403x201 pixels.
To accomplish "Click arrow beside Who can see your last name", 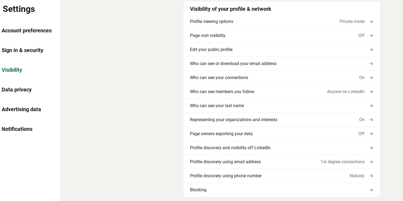I will tap(371, 106).
